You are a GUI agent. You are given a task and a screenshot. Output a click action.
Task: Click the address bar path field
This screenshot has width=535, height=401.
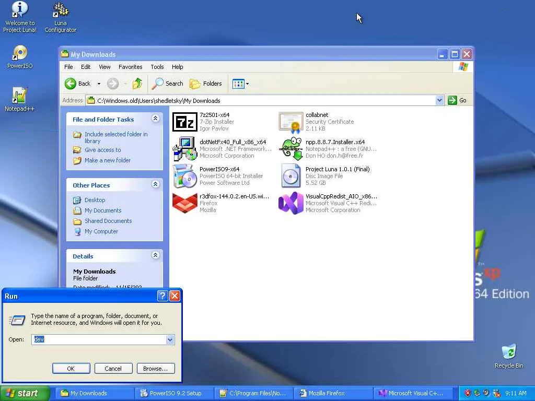261,100
